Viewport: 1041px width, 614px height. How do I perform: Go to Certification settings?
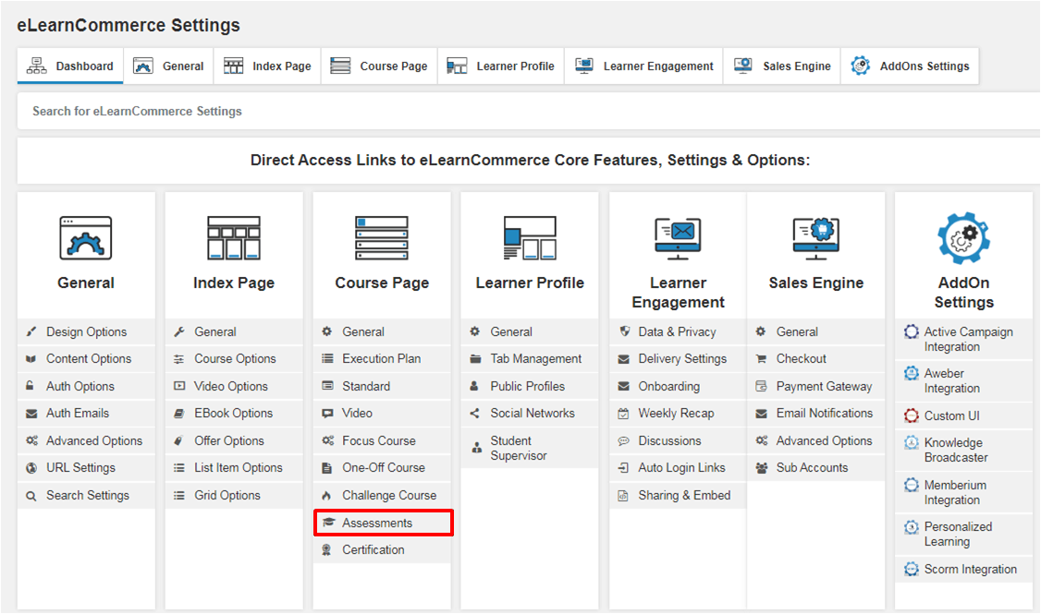tap(373, 550)
